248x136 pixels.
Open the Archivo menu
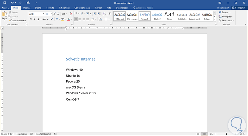tap(5, 8)
